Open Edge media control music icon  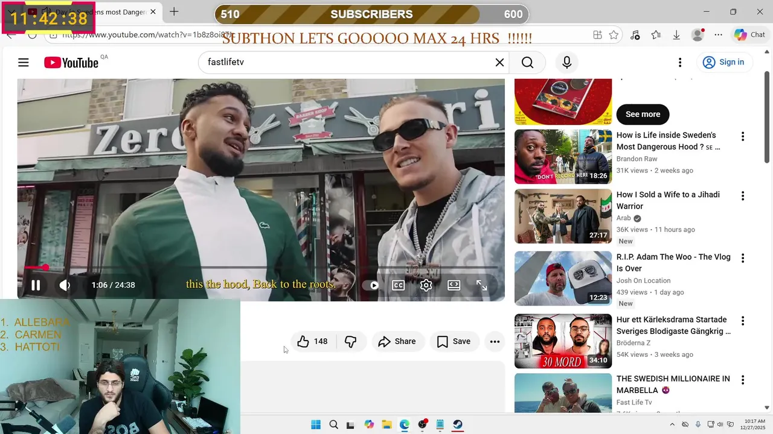[x=635, y=35]
